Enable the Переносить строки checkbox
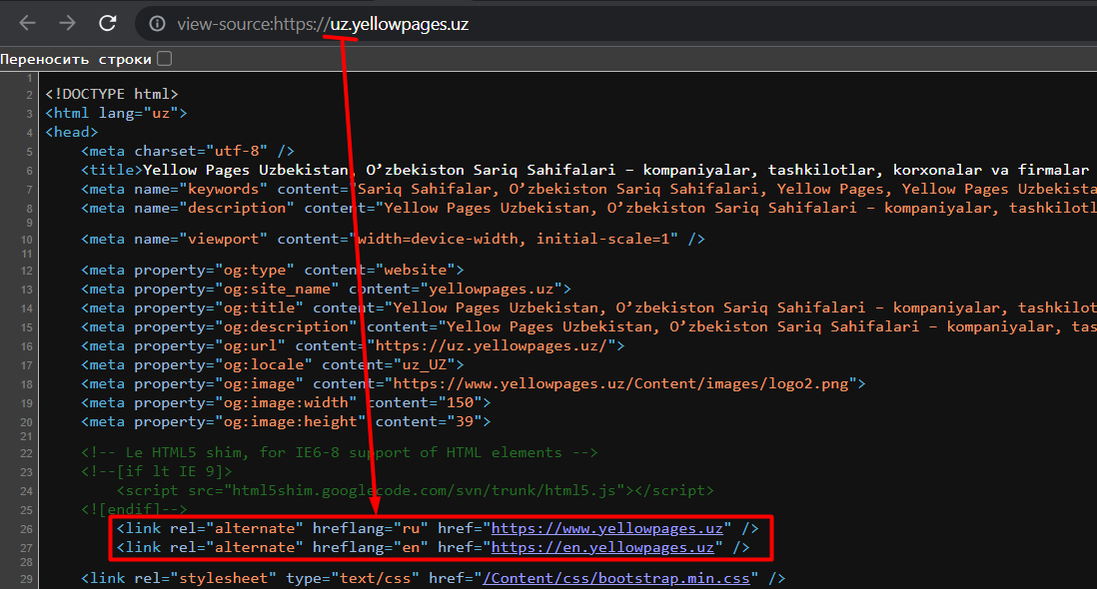 pos(165,59)
